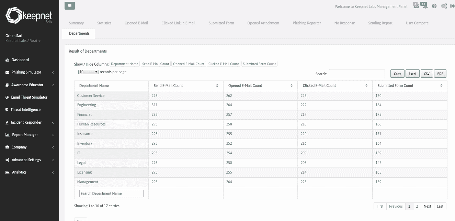The width and height of the screenshot is (455, 221).
Task: Export the table as PDF
Action: point(440,74)
